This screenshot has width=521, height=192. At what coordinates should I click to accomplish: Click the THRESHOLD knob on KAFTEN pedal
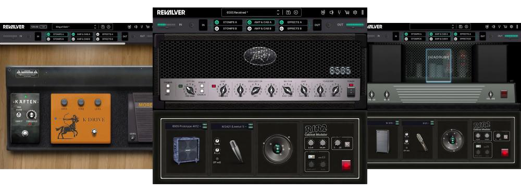[32, 115]
